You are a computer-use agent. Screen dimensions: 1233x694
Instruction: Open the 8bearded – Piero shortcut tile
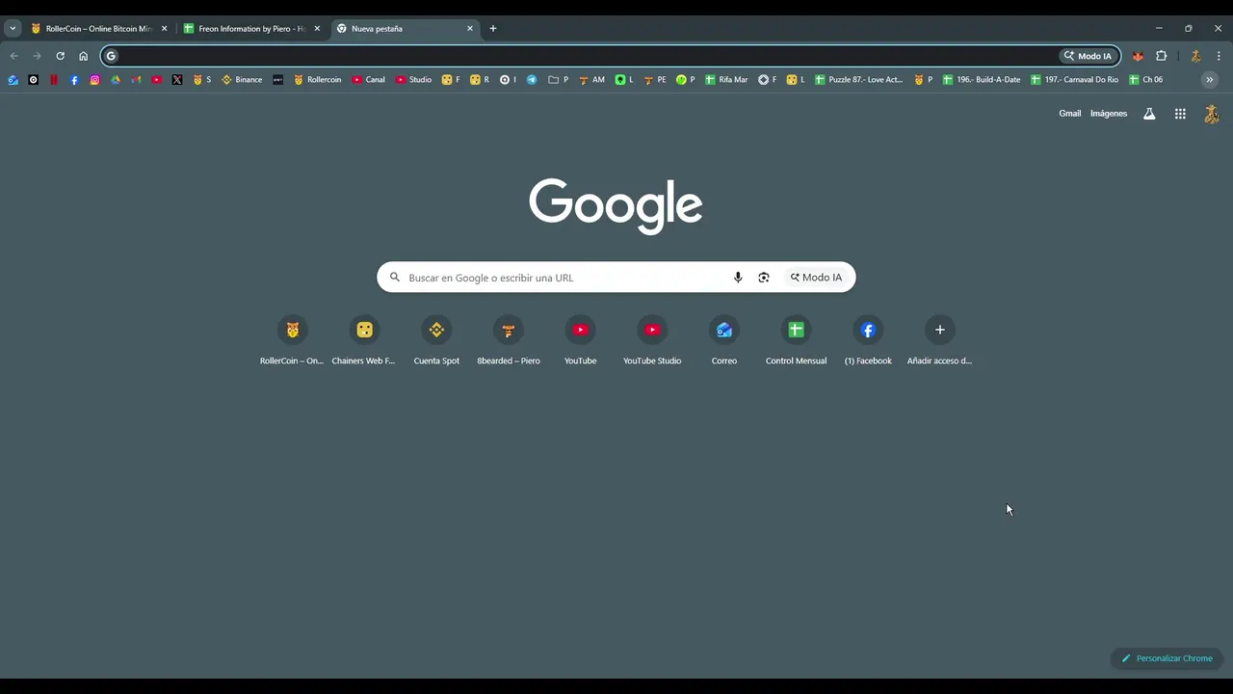click(x=509, y=341)
